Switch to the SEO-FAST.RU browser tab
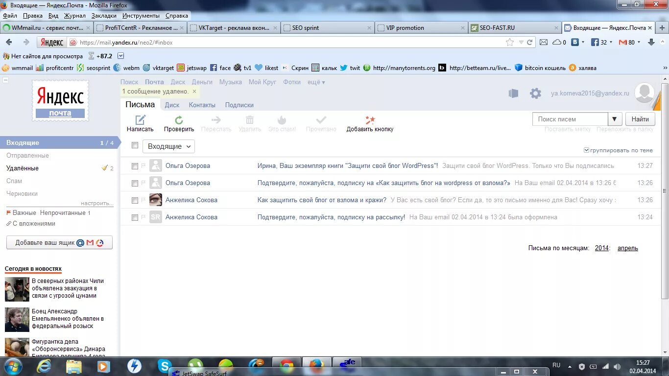 pos(515,28)
